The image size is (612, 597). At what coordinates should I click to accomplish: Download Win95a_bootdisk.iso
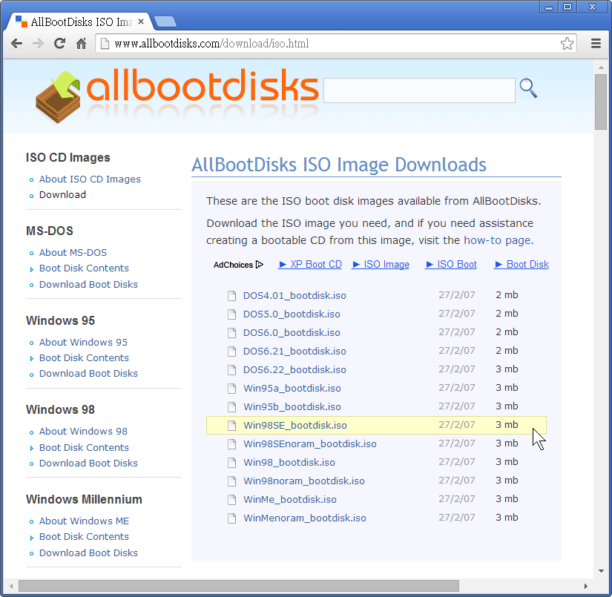click(x=292, y=389)
